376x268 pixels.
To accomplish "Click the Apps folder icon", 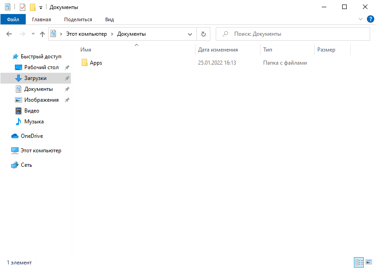I will click(x=84, y=63).
